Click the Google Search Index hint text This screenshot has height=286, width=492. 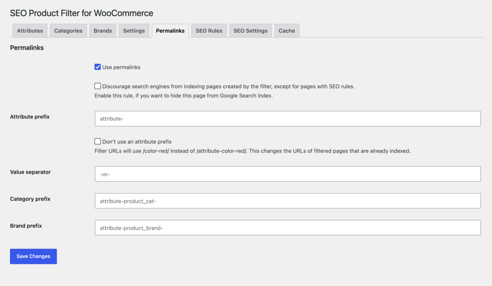coord(184,96)
